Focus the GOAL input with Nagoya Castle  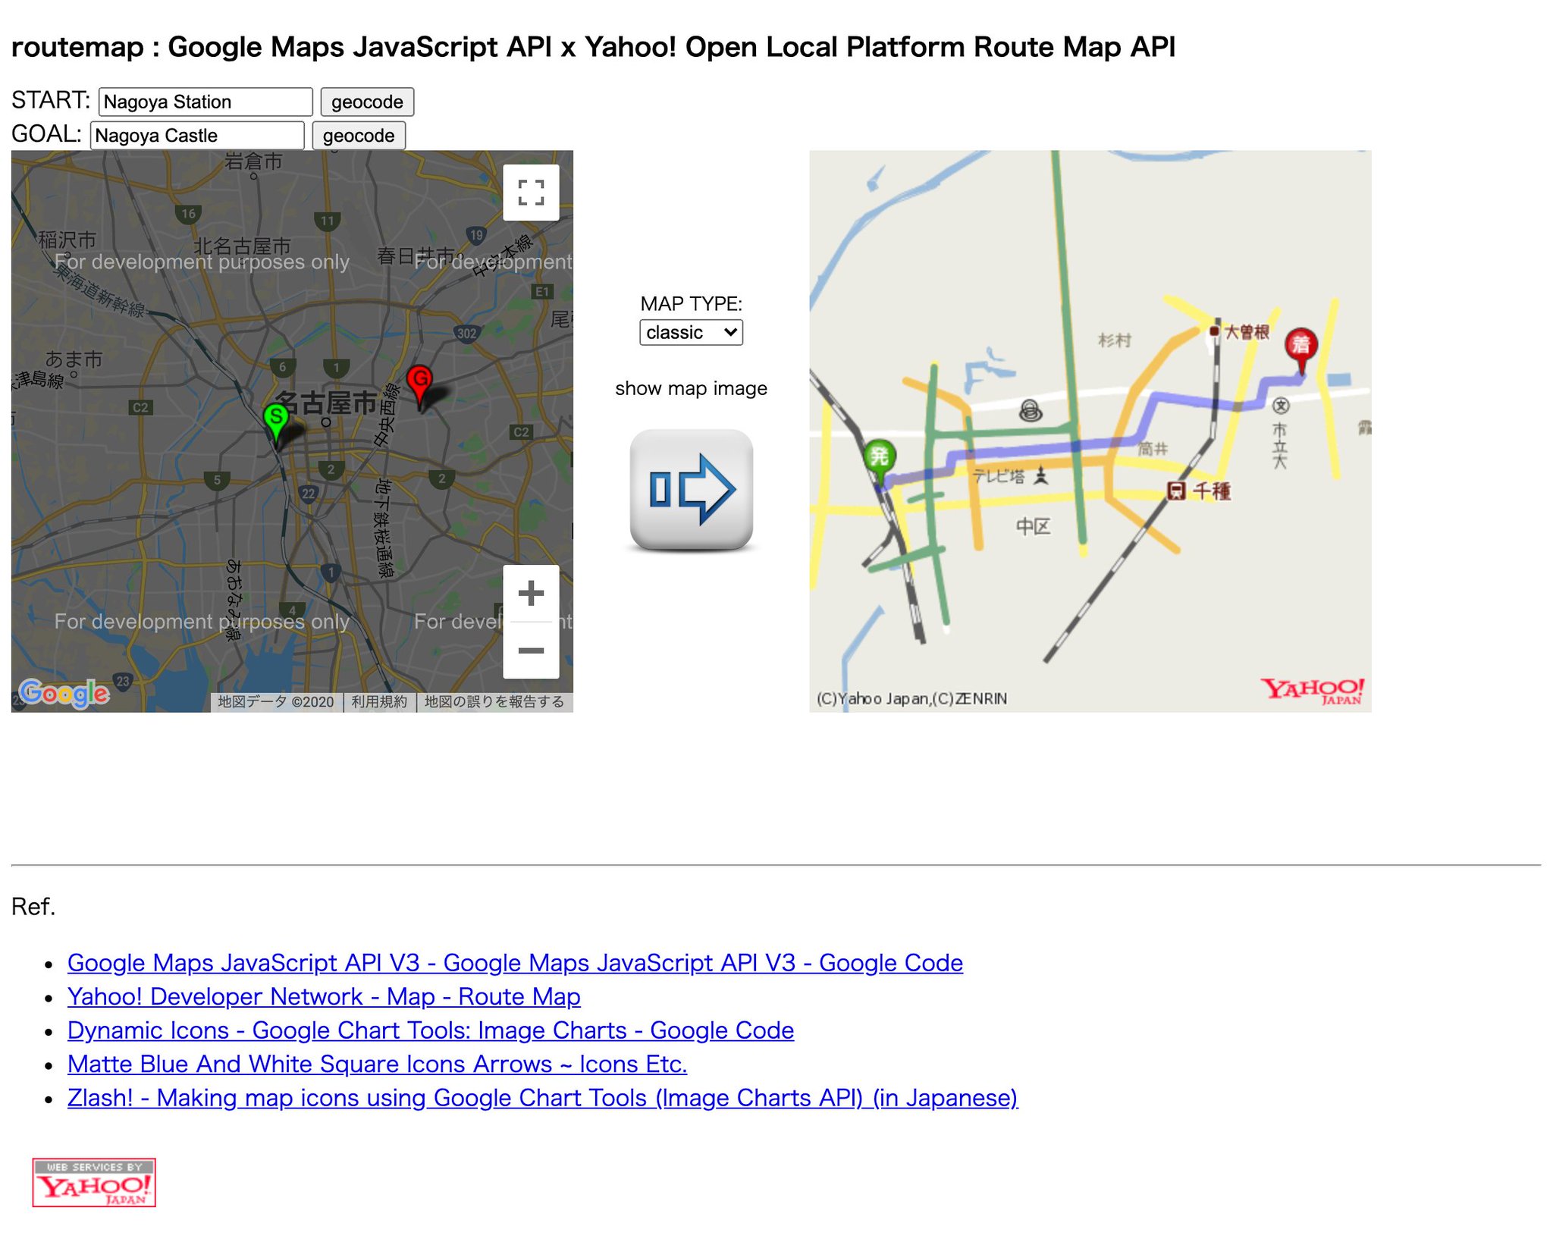pyautogui.click(x=197, y=136)
